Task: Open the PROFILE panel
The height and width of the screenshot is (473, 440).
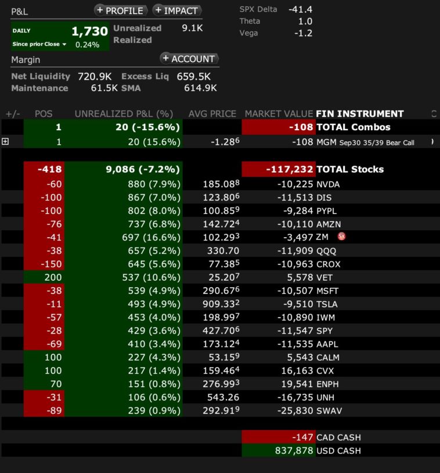Action: coord(120,10)
